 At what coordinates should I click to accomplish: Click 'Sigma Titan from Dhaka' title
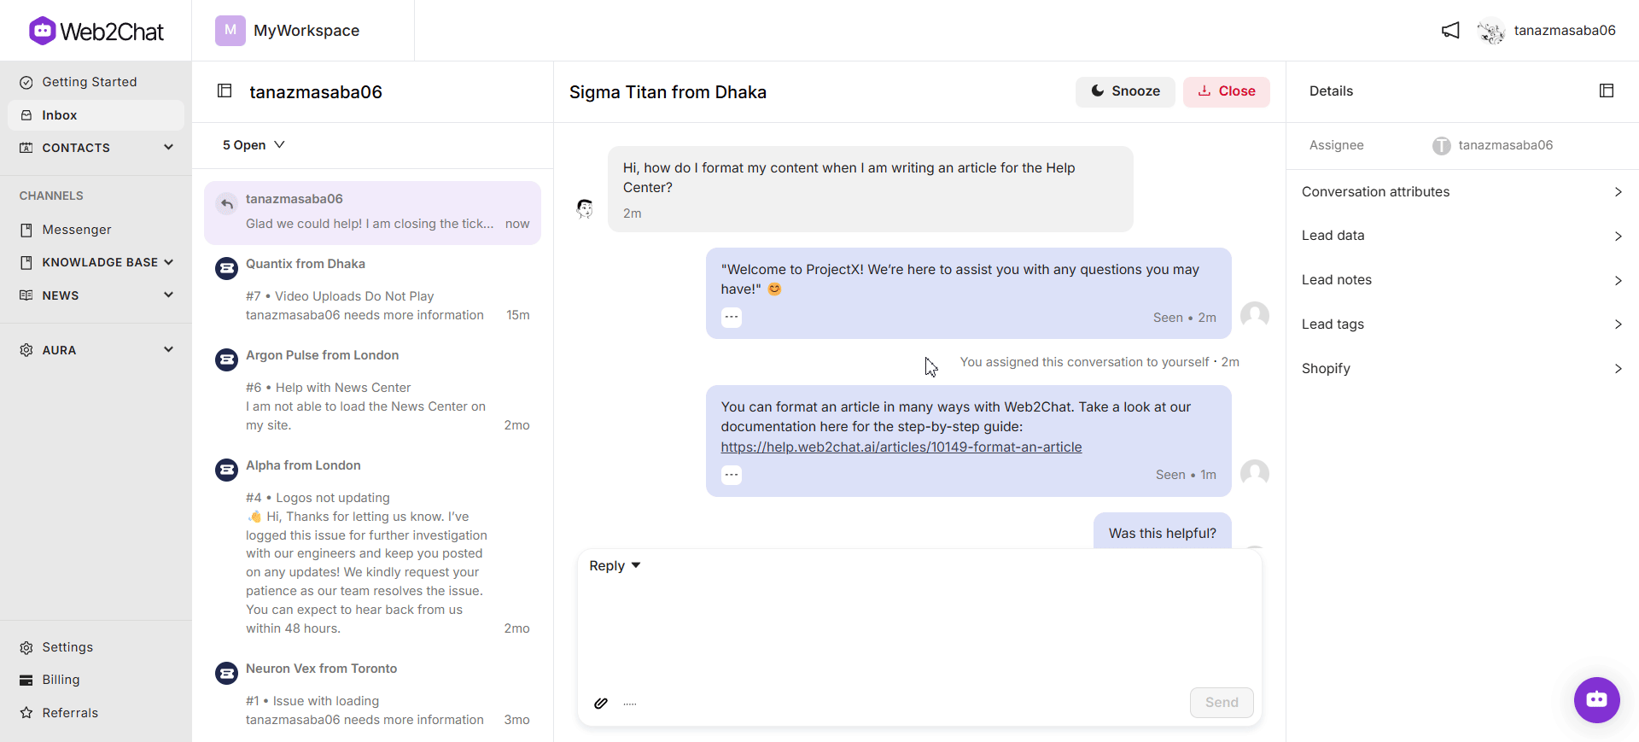668,92
